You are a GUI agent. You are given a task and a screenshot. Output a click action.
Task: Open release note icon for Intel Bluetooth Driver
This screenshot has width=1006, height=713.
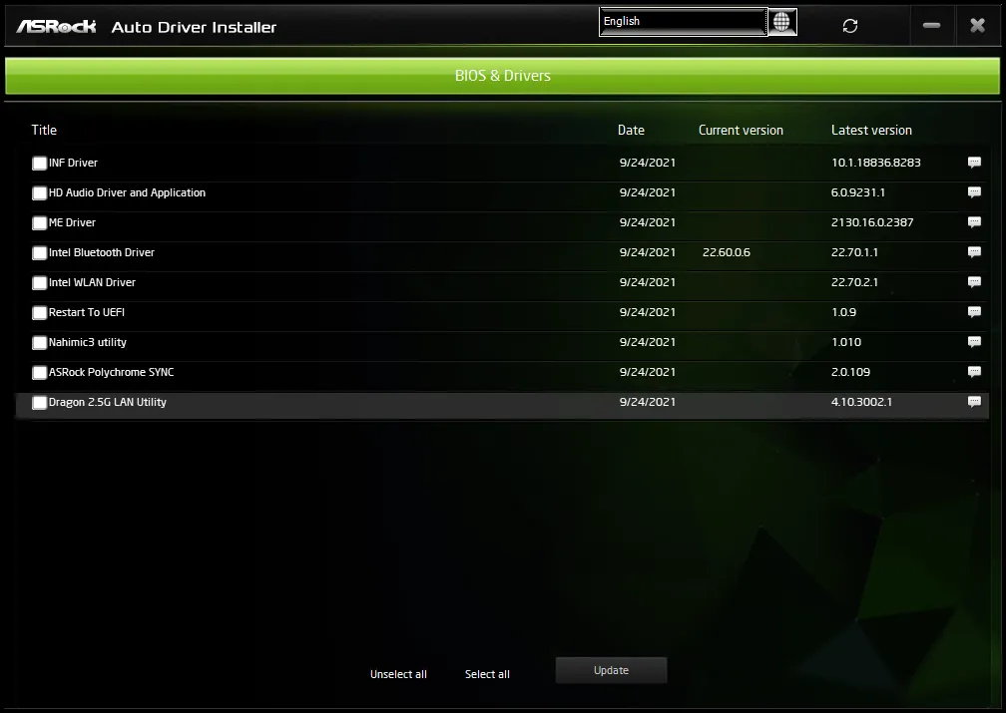click(x=974, y=252)
